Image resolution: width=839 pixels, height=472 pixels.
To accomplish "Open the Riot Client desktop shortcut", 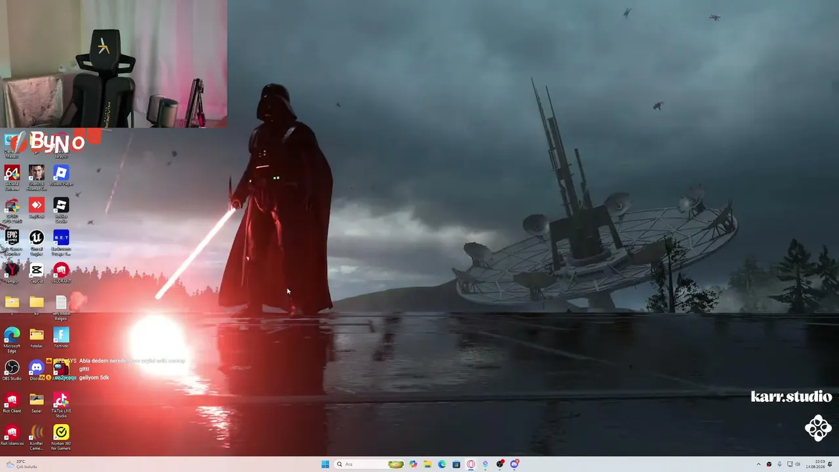I will 12,403.
